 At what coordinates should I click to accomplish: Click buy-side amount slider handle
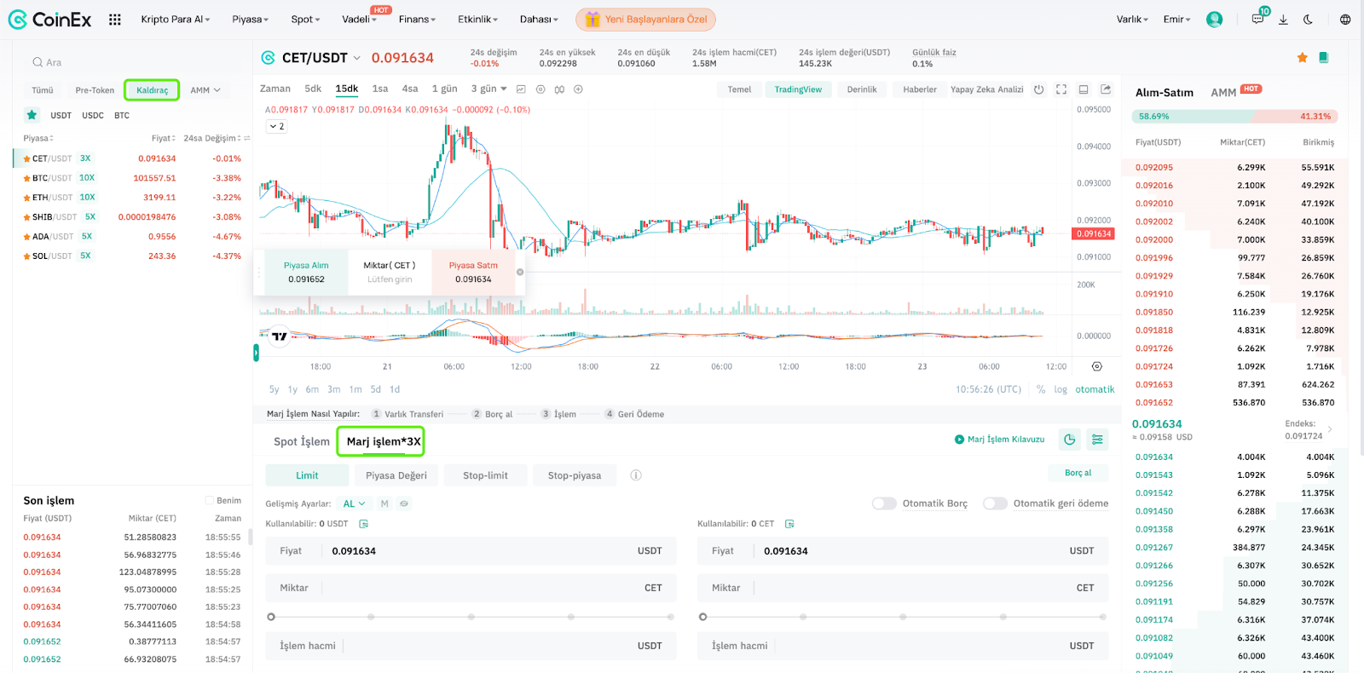271,617
